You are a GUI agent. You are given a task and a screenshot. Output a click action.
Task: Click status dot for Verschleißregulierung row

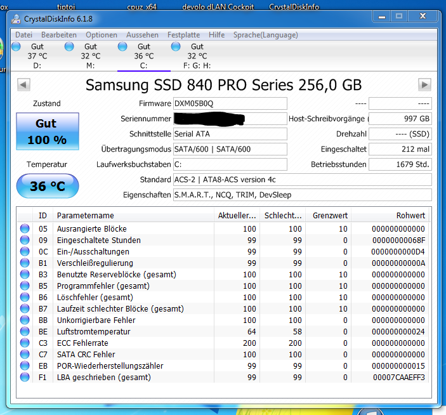(x=25, y=263)
